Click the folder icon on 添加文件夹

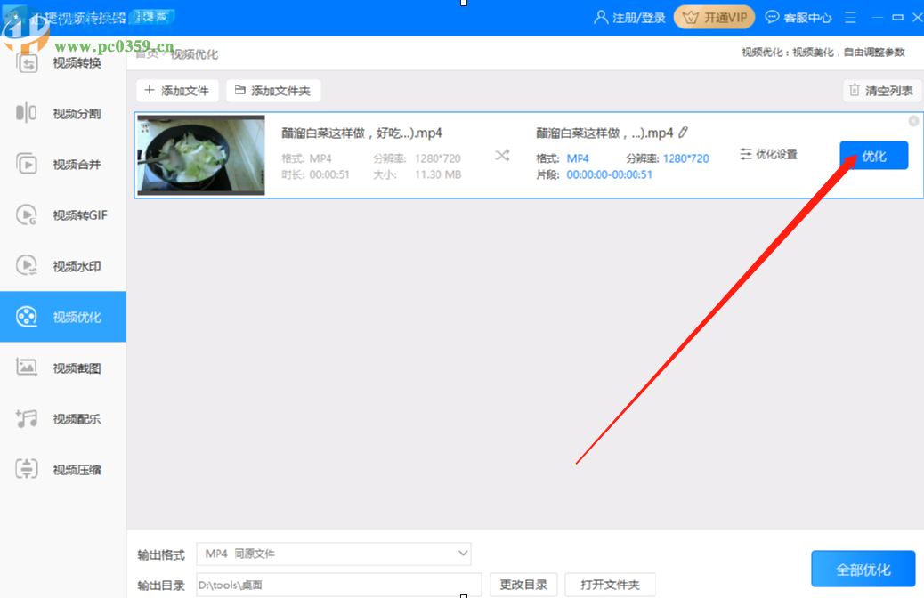[x=239, y=90]
